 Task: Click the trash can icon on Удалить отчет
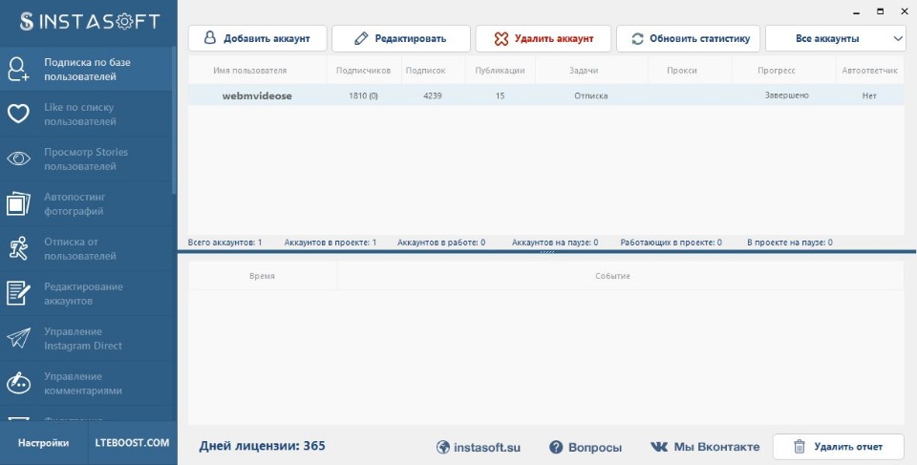[800, 447]
